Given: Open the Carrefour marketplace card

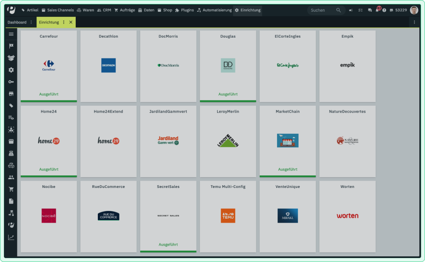Looking at the screenshot, I should click(x=49, y=66).
